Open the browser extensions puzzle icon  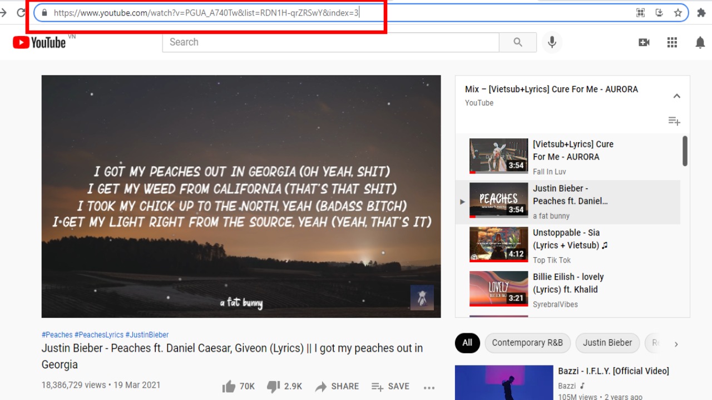(701, 12)
